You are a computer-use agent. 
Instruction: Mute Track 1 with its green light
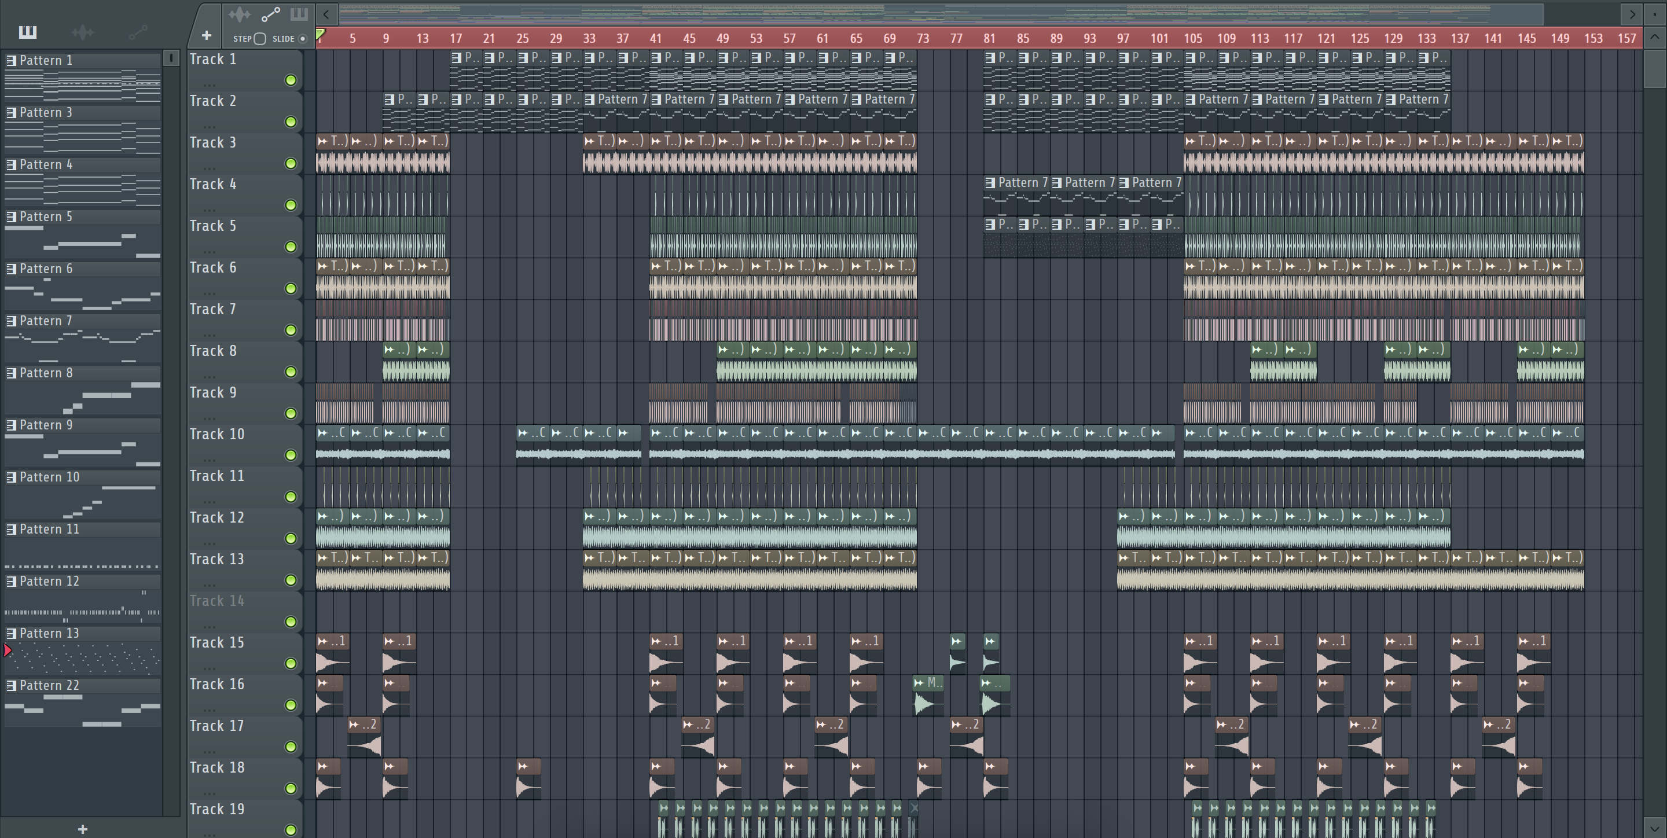click(291, 80)
